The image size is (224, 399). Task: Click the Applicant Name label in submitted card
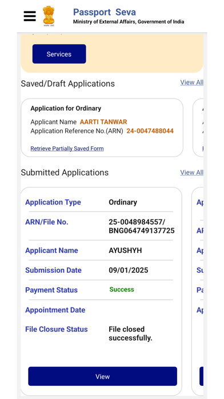[x=51, y=251]
